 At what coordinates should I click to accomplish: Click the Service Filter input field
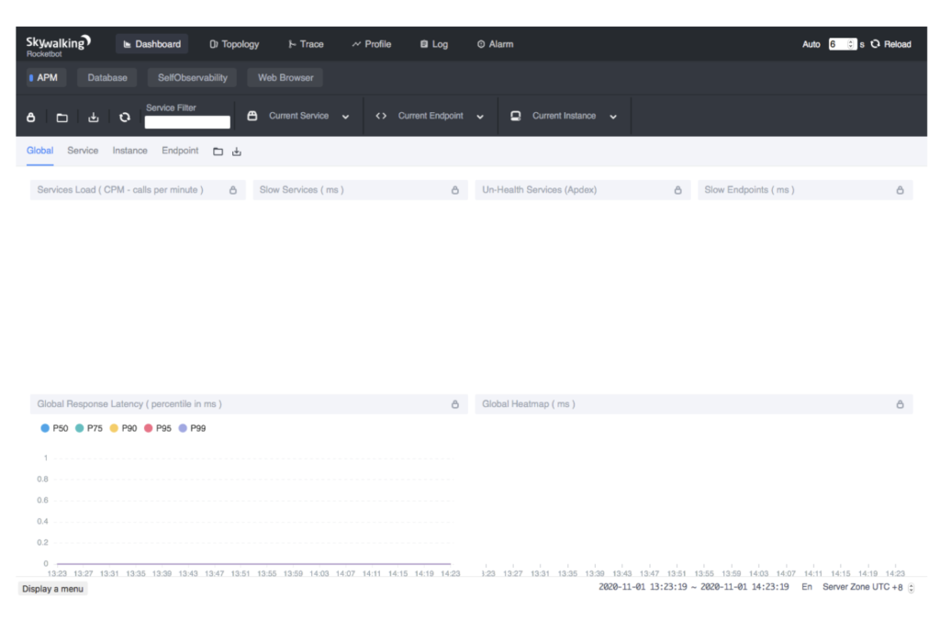pos(187,122)
